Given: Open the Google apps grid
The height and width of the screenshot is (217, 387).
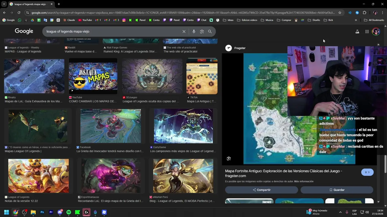Looking at the screenshot, I should click(x=367, y=31).
